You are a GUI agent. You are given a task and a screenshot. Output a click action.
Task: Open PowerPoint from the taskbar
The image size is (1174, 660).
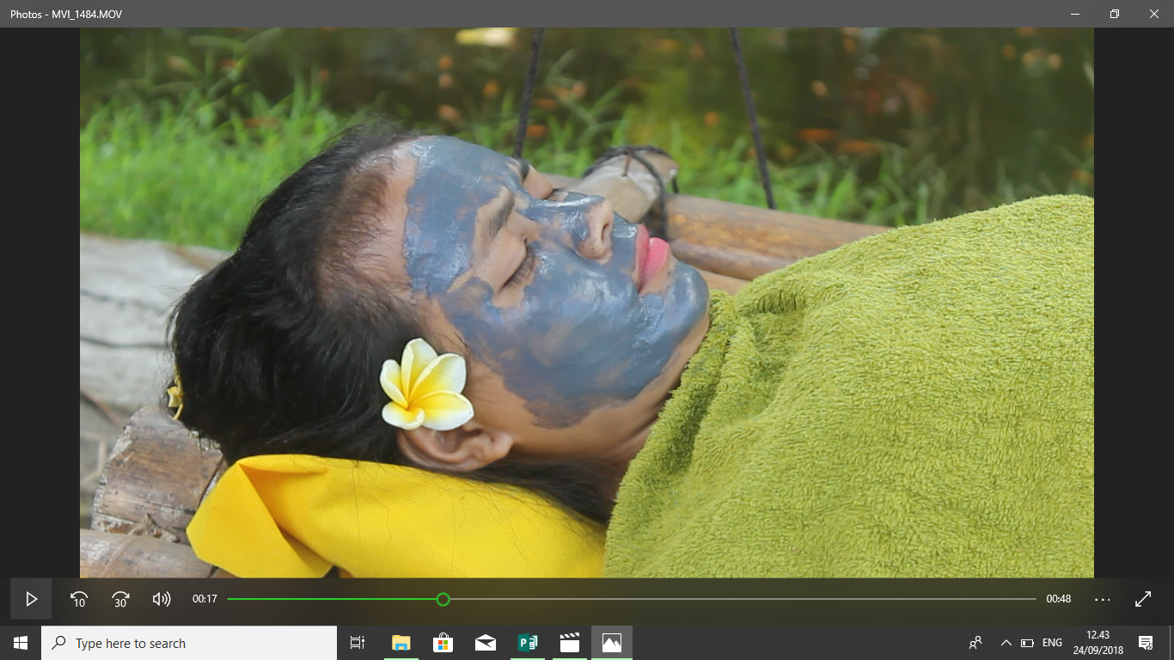[527, 642]
